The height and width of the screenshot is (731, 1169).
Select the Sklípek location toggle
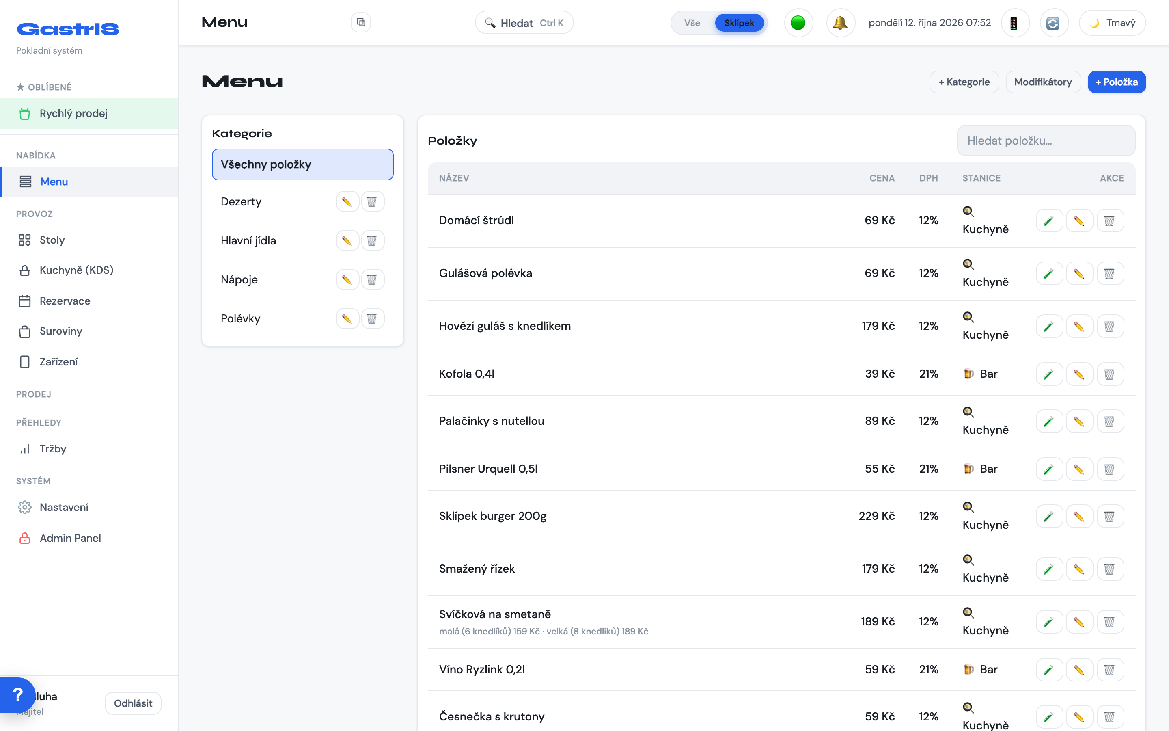[x=739, y=23]
